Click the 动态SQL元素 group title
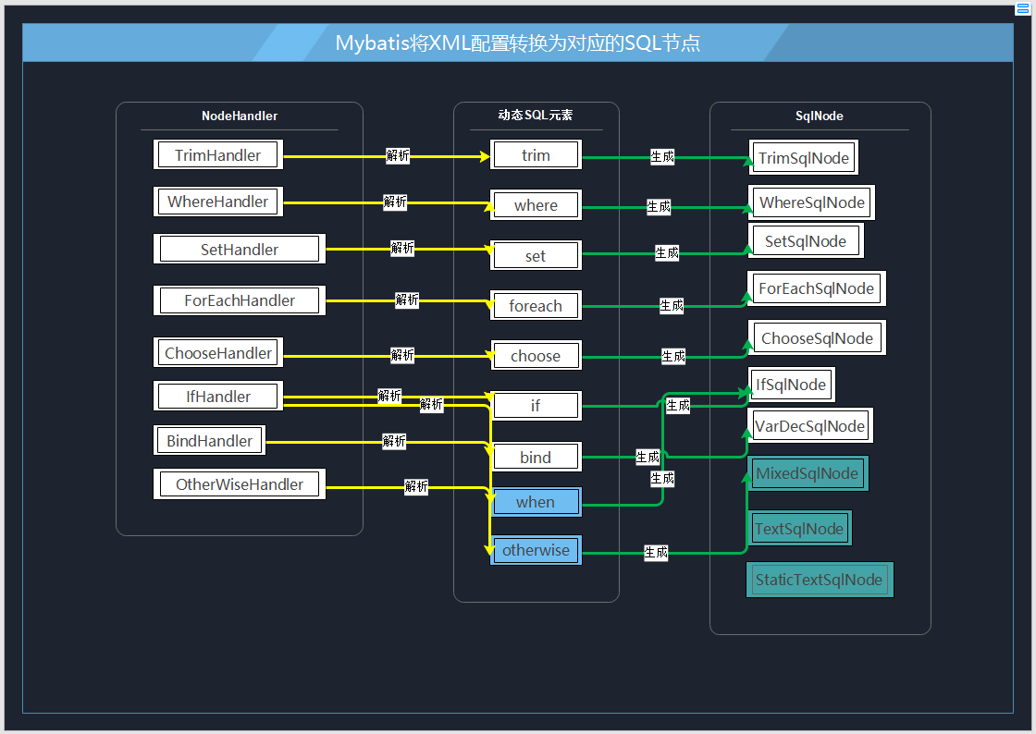1036x734 pixels. tap(536, 115)
